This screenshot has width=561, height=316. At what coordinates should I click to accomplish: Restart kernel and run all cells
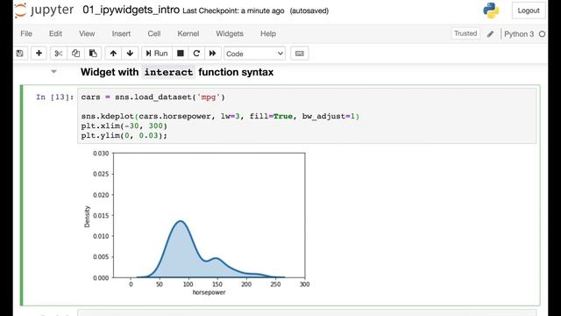pyautogui.click(x=212, y=54)
